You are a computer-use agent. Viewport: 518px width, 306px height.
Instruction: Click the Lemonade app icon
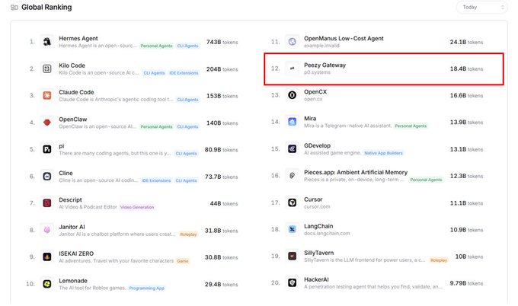point(47,284)
